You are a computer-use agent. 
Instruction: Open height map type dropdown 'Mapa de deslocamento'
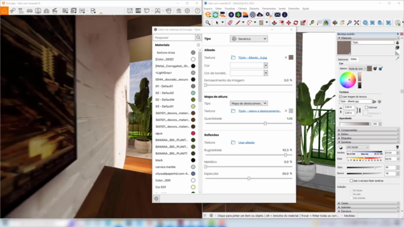pyautogui.click(x=249, y=103)
